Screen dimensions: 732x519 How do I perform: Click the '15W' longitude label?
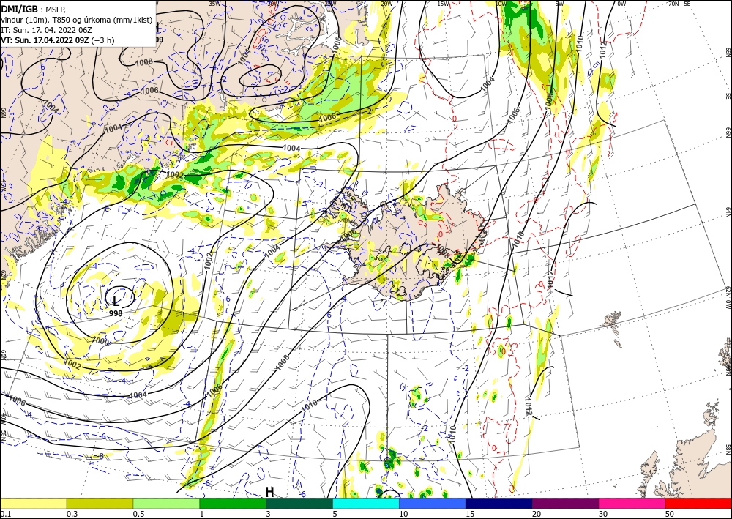click(443, 4)
